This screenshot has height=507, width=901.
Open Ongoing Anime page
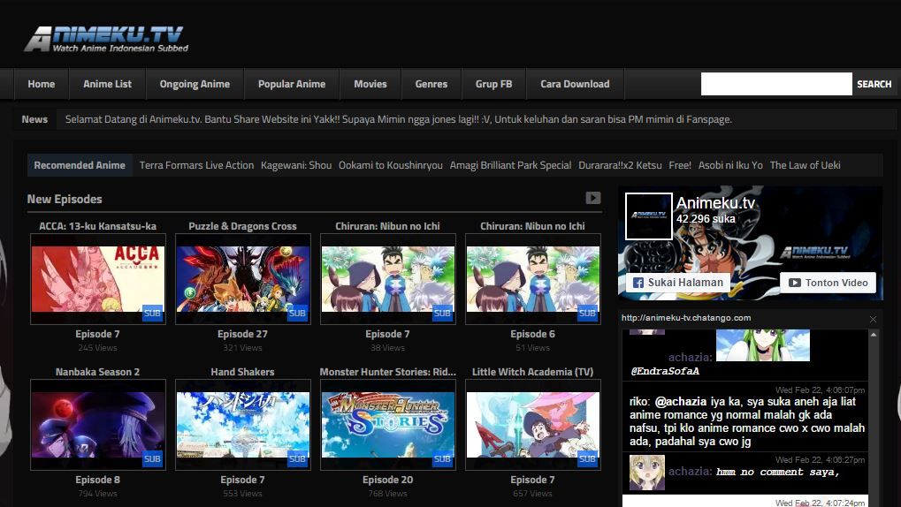pos(195,84)
